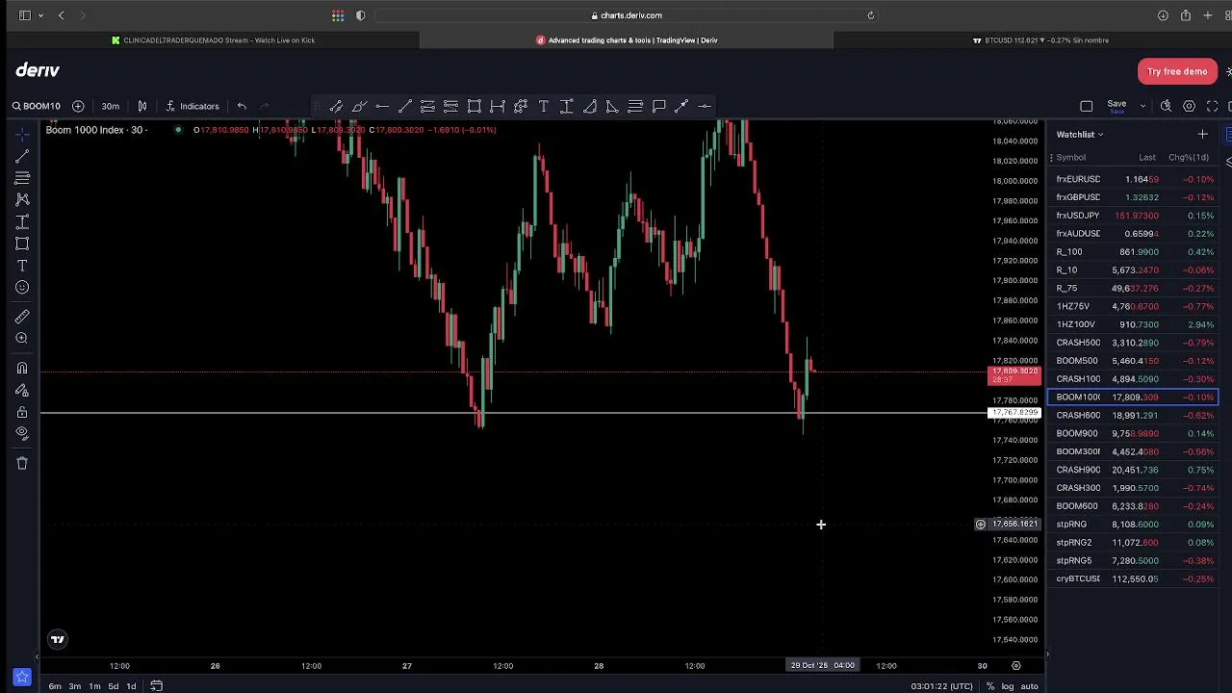The width and height of the screenshot is (1232, 693).
Task: Open the candle chart style menu
Action: point(142,106)
